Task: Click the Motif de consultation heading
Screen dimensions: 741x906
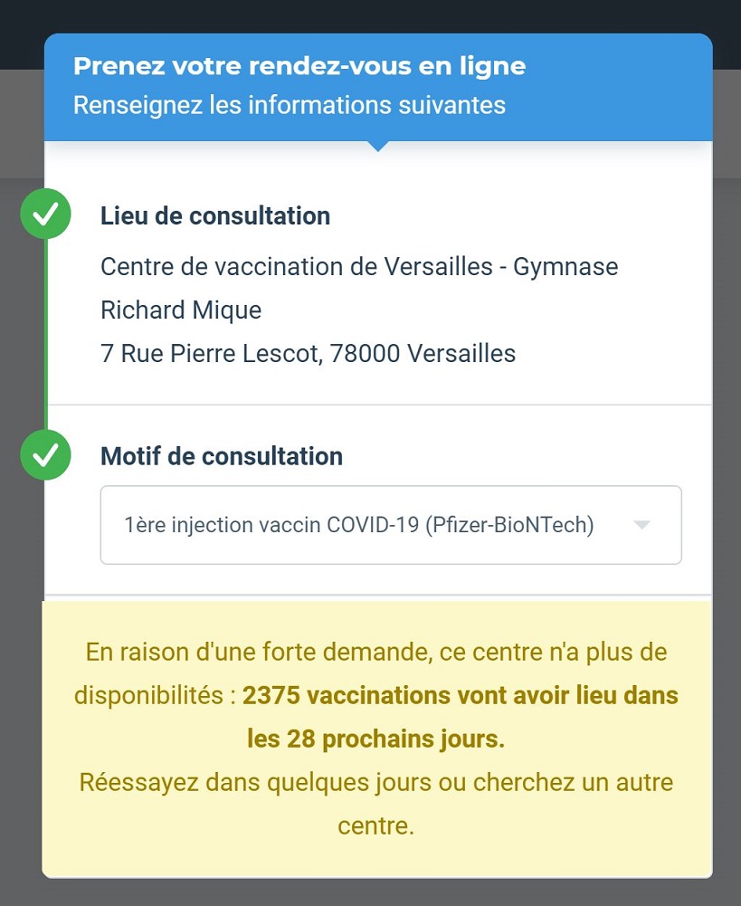Action: pos(222,456)
